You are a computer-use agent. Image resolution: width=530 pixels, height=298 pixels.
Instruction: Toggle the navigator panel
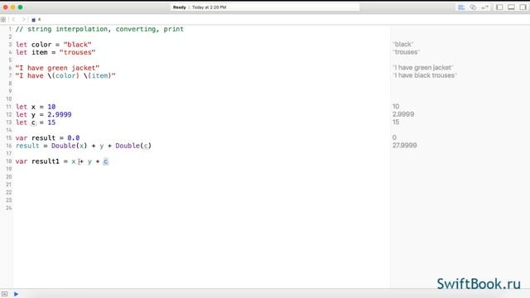pos(499,7)
